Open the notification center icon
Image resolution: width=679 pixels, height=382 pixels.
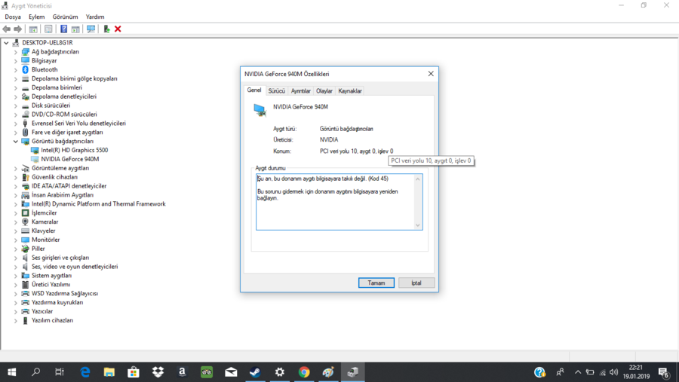pos(664,372)
